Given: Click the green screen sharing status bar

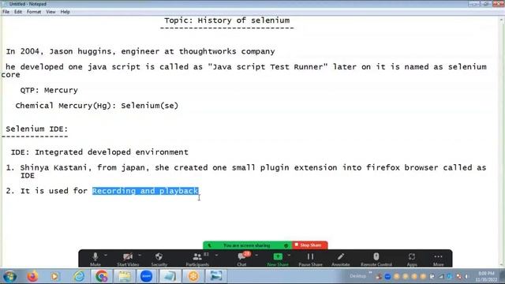Looking at the screenshot, I should [x=247, y=245].
